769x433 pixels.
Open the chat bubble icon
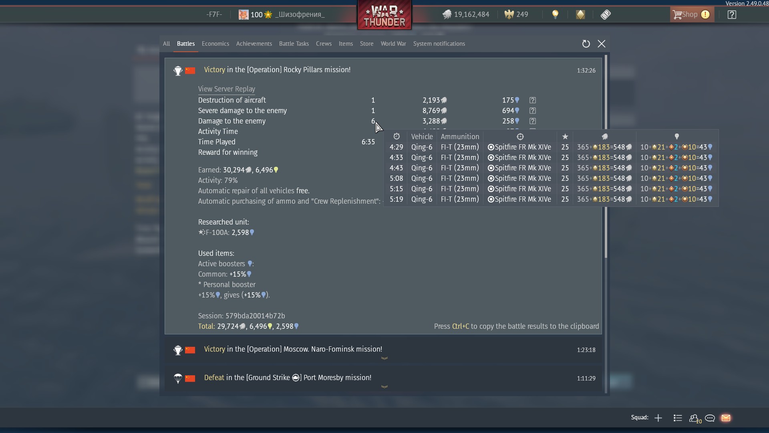point(710,418)
